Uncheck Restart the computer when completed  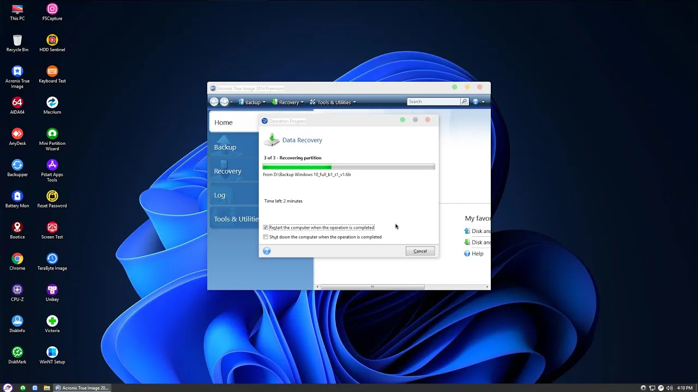coord(266,228)
